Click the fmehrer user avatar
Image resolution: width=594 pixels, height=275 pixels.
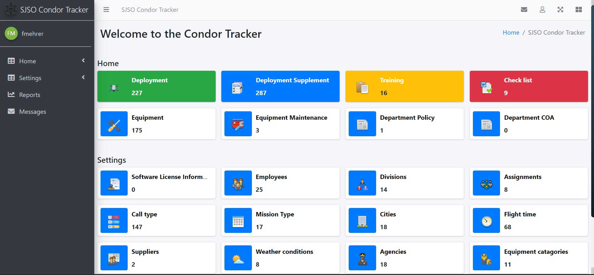(x=11, y=33)
